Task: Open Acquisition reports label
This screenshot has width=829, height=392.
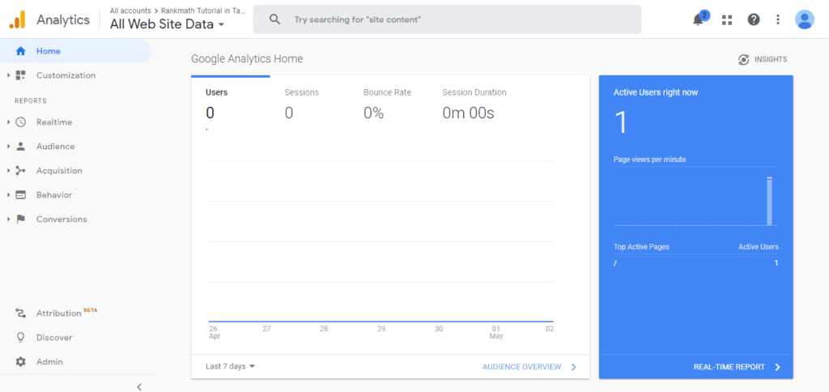Action: 59,171
